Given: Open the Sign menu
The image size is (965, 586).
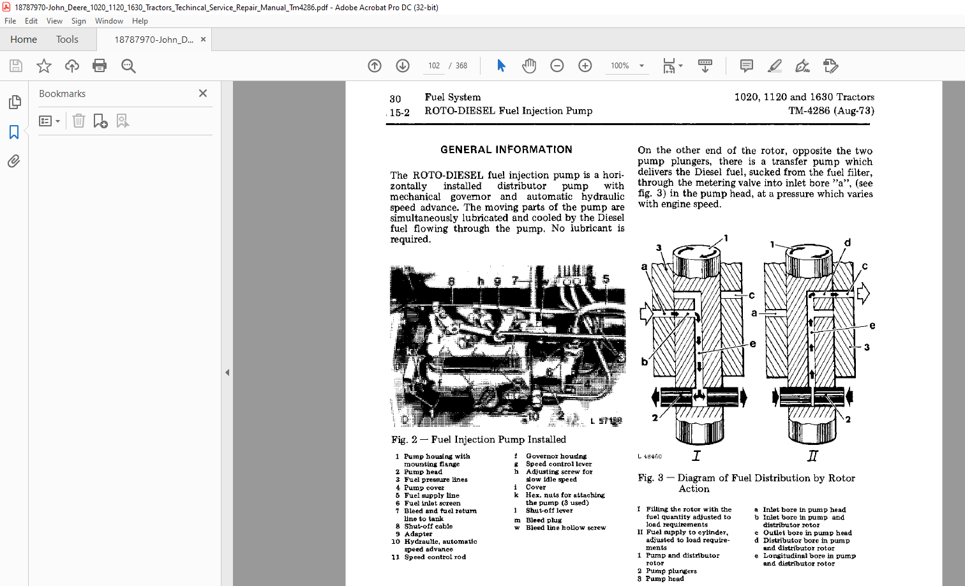Looking at the screenshot, I should pos(79,21).
